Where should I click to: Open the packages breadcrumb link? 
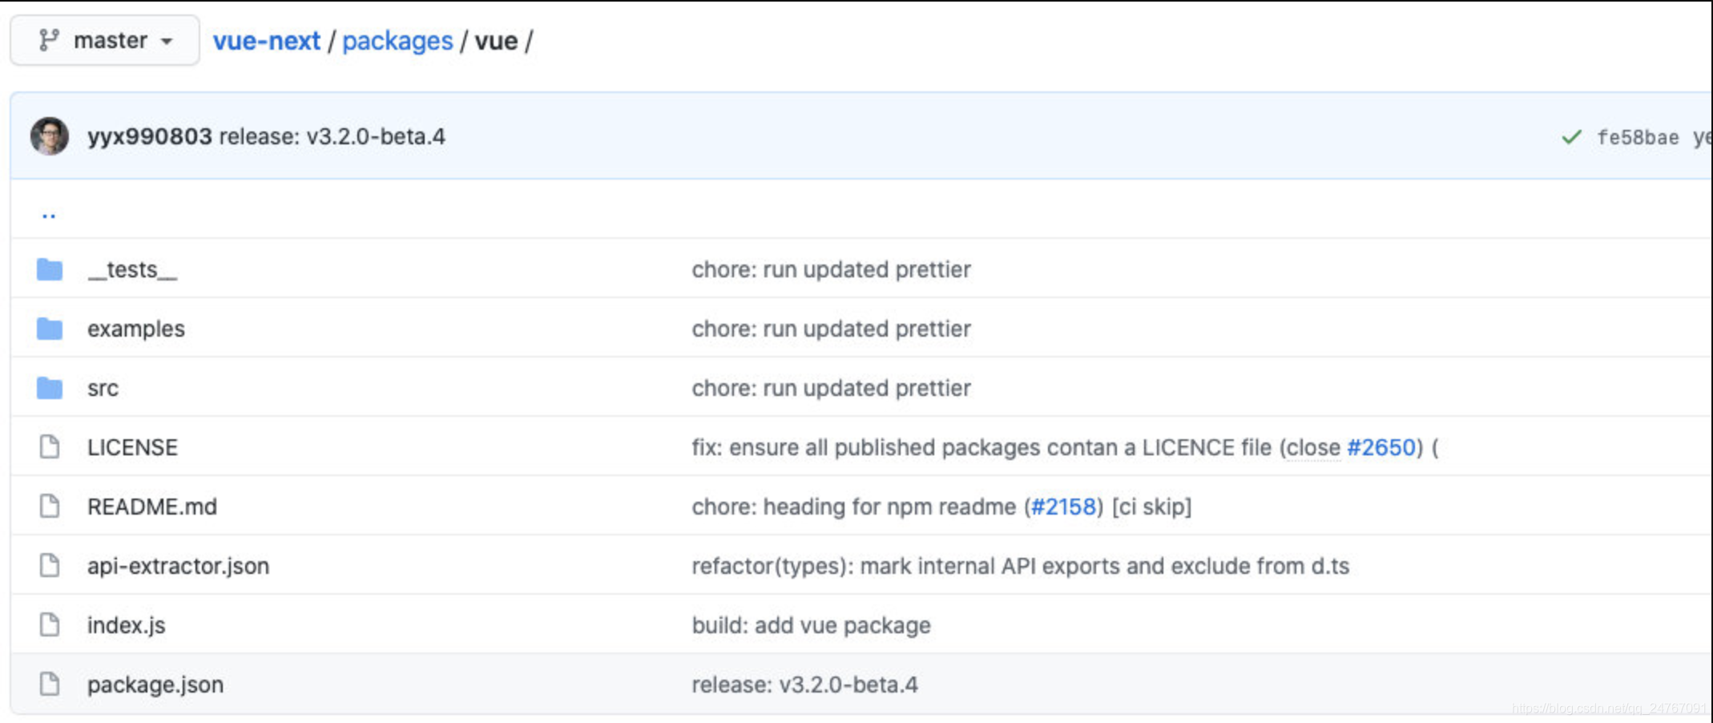click(x=397, y=40)
